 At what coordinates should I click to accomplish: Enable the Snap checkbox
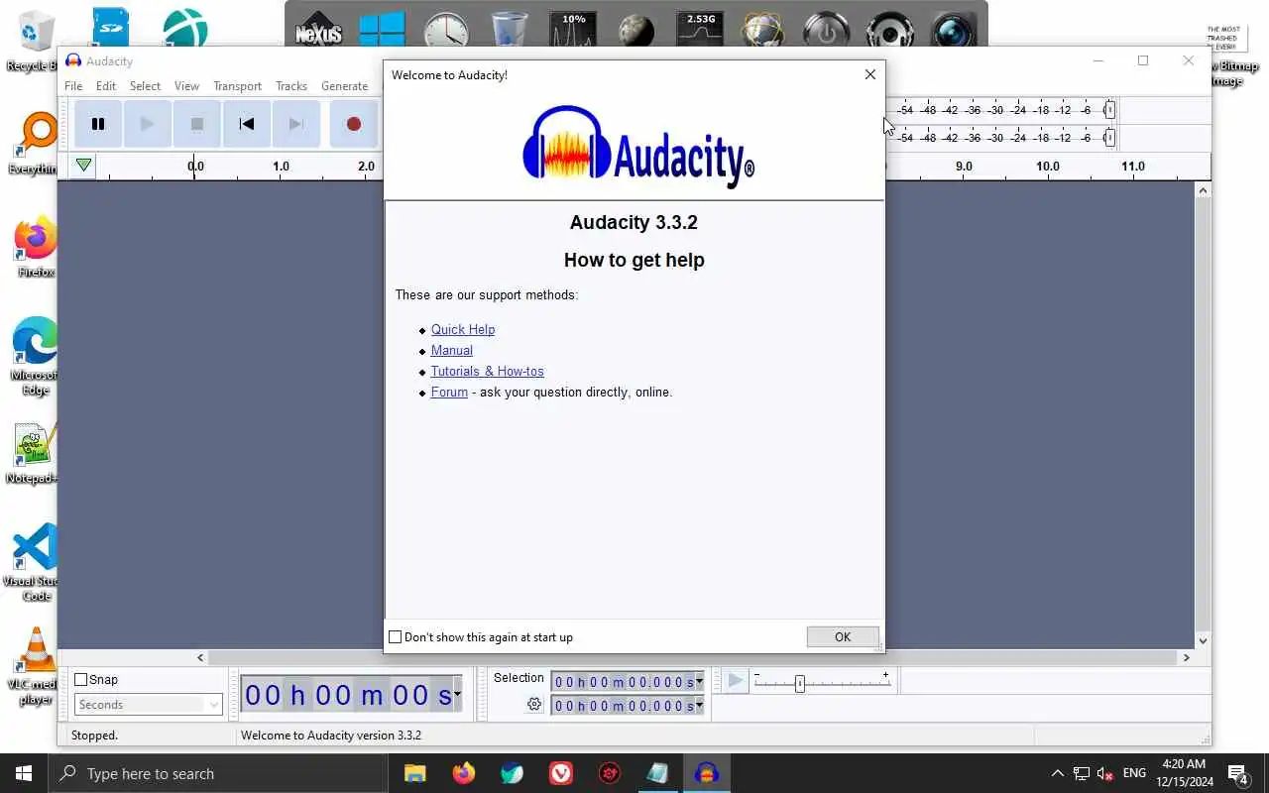click(x=81, y=679)
